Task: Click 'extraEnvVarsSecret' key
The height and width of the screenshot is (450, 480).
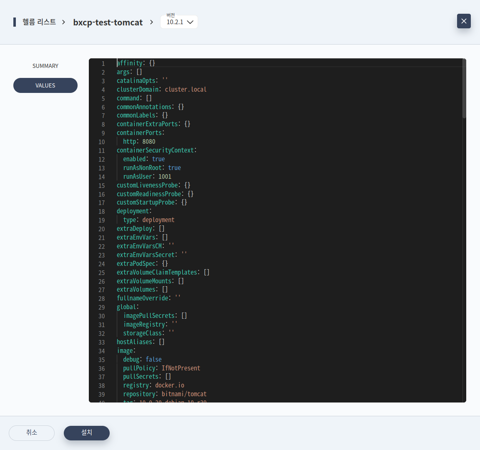Action: 146,255
